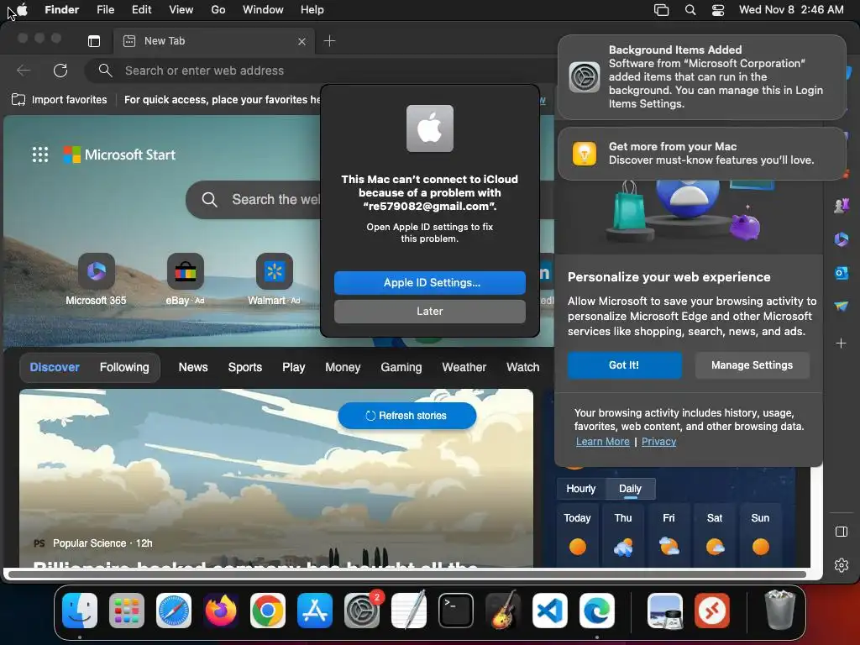The image size is (860, 645).
Task: Open Edge tab actions menu icon
Action: click(94, 41)
